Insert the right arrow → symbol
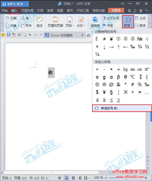The height and width of the screenshot is (181, 152). tap(111, 47)
